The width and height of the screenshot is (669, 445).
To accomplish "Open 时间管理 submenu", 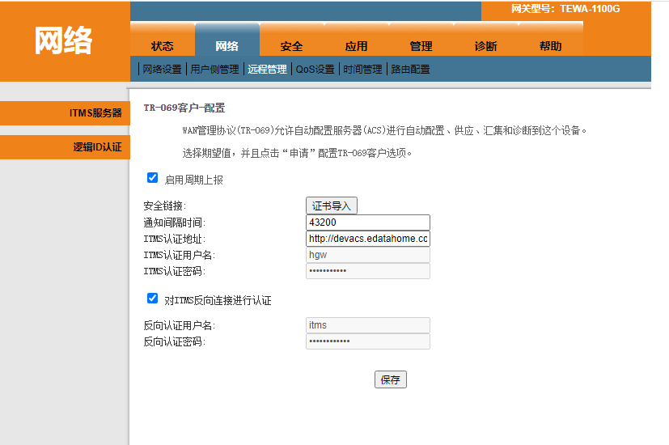I will [362, 70].
